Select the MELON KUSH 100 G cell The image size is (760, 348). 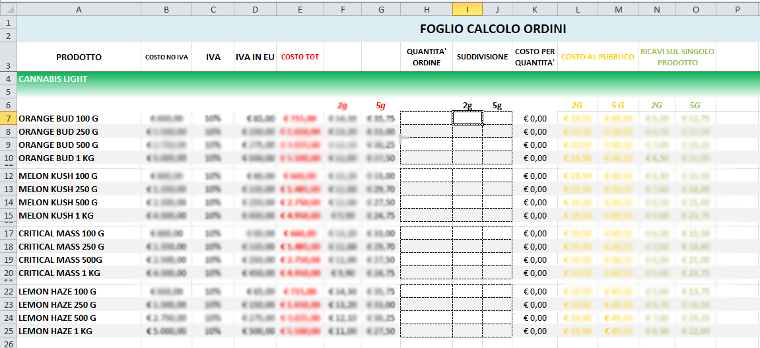click(x=79, y=176)
